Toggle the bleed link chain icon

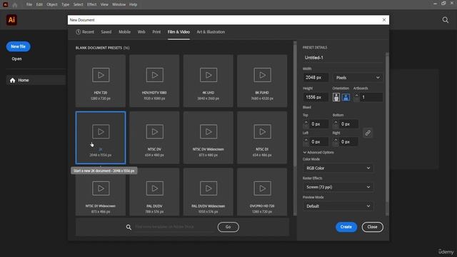click(368, 133)
